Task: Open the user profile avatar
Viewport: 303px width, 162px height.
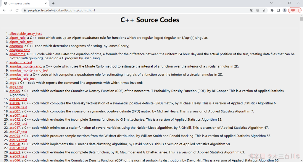Action: pyautogui.click(x=284, y=10)
